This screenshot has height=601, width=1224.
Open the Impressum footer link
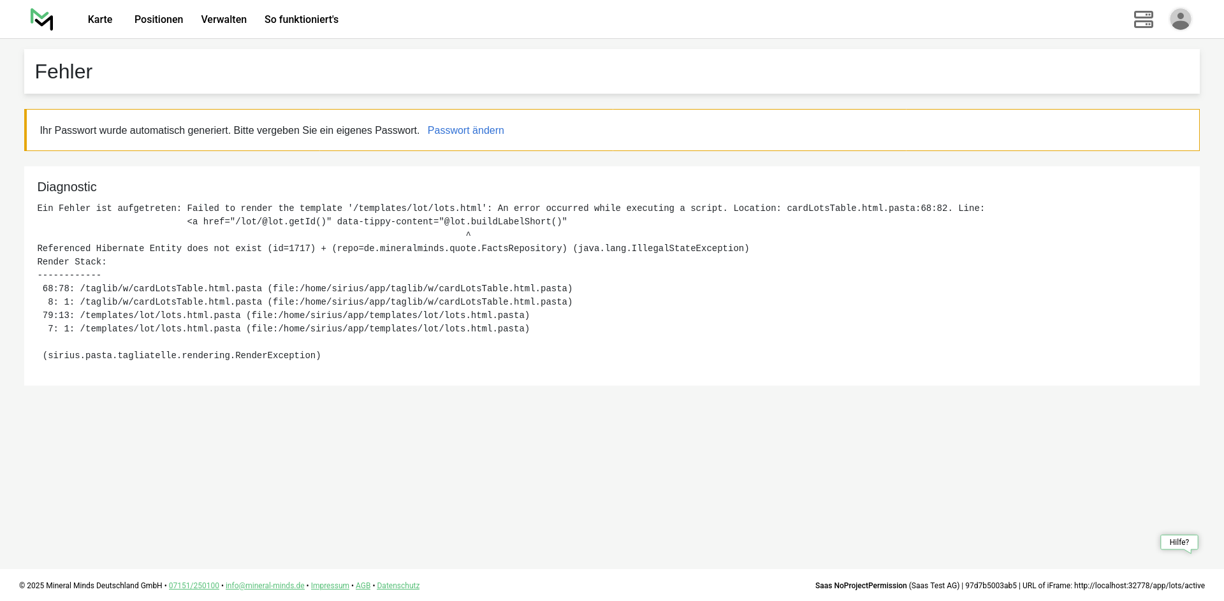point(330,586)
